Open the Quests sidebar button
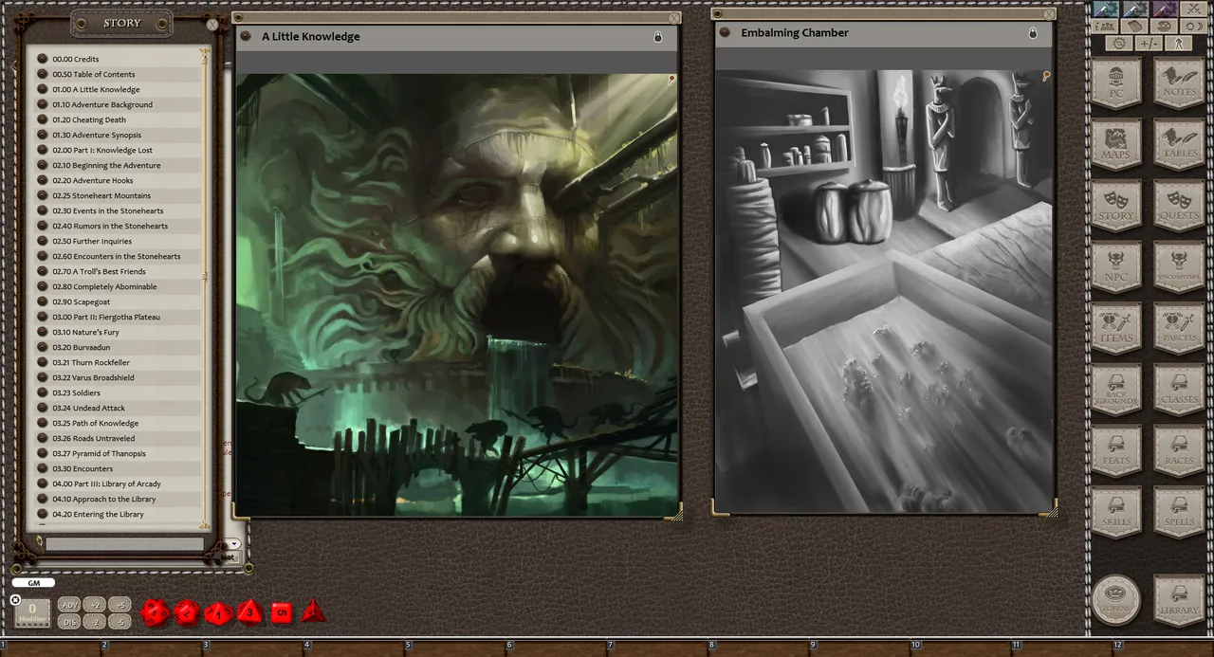 1179,207
